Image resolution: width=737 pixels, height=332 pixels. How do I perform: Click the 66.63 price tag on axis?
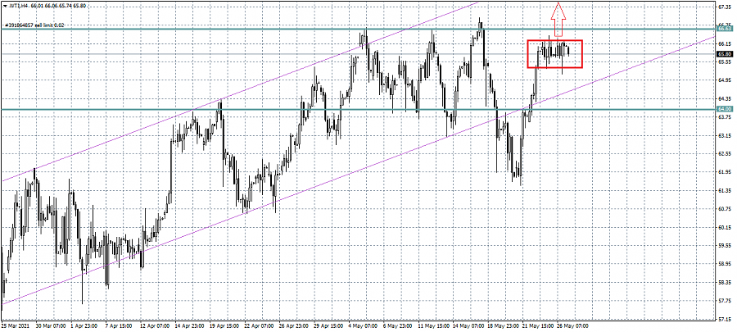point(724,29)
